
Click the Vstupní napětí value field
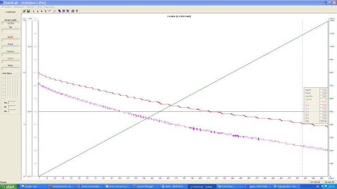[11, 23]
